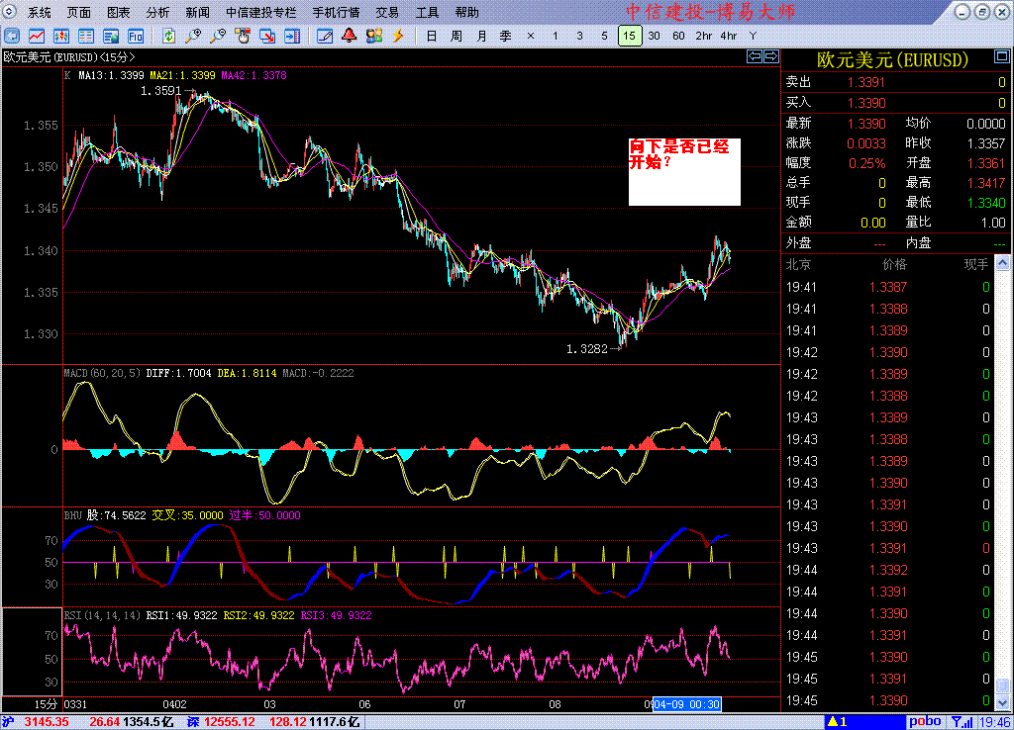Select the weekly 周 period
This screenshot has height=730, width=1014.
[456, 37]
